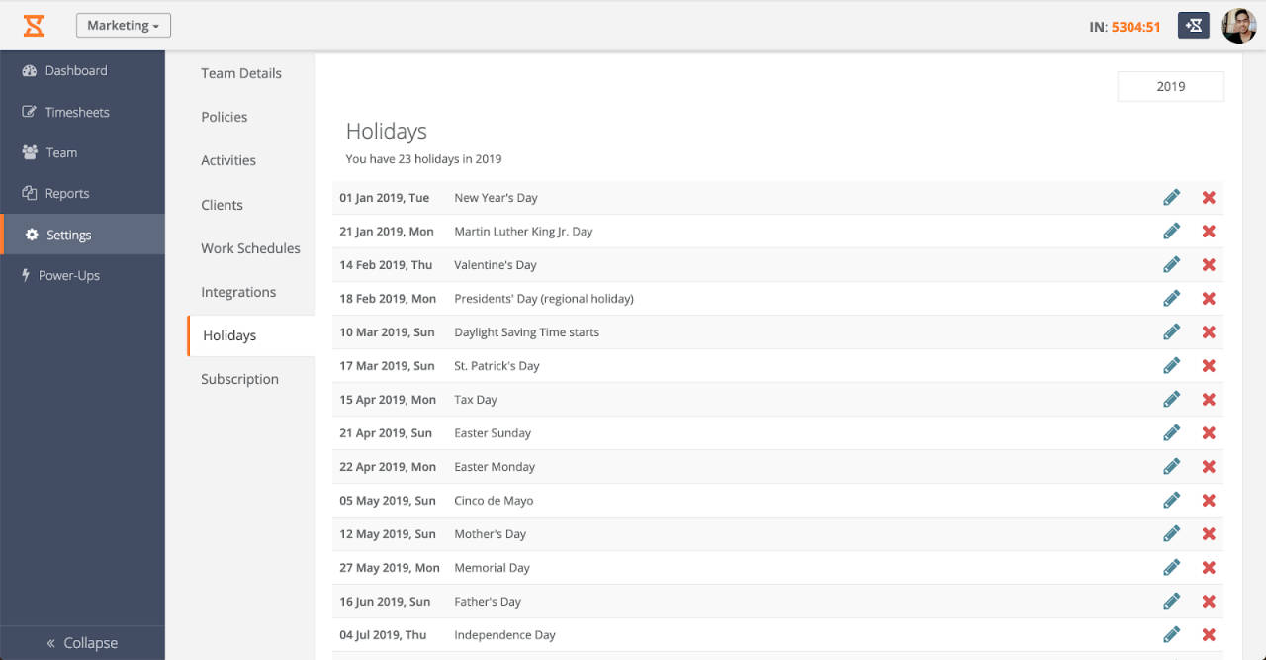Open your profile via the avatar photo
The image size is (1266, 660).
point(1238,25)
